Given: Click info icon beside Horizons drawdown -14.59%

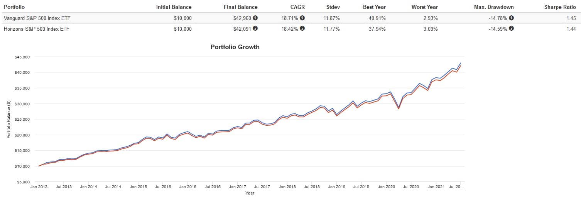Looking at the screenshot, I should point(512,28).
